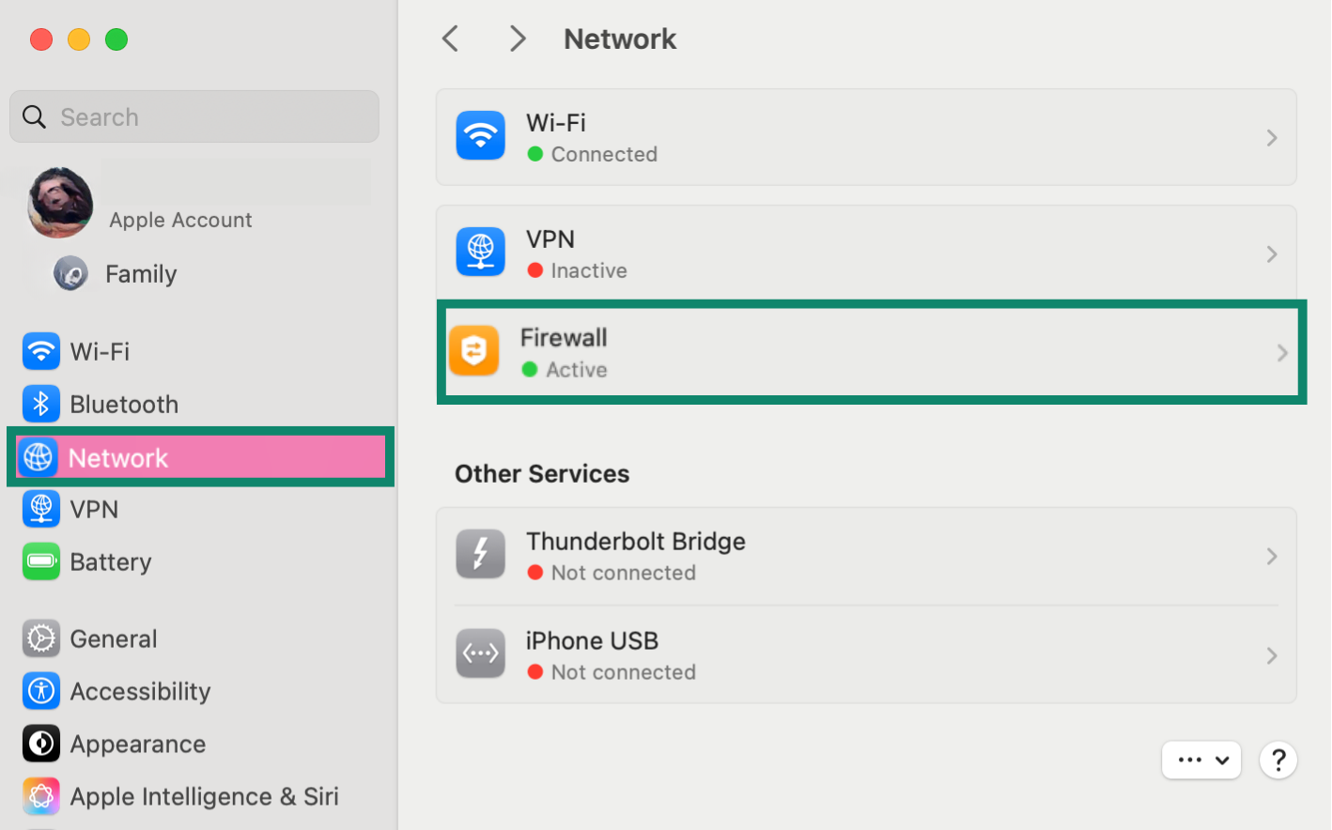Viewport: 1332px width, 830px height.
Task: Expand VPN details with the chevron
Action: (x=1272, y=254)
